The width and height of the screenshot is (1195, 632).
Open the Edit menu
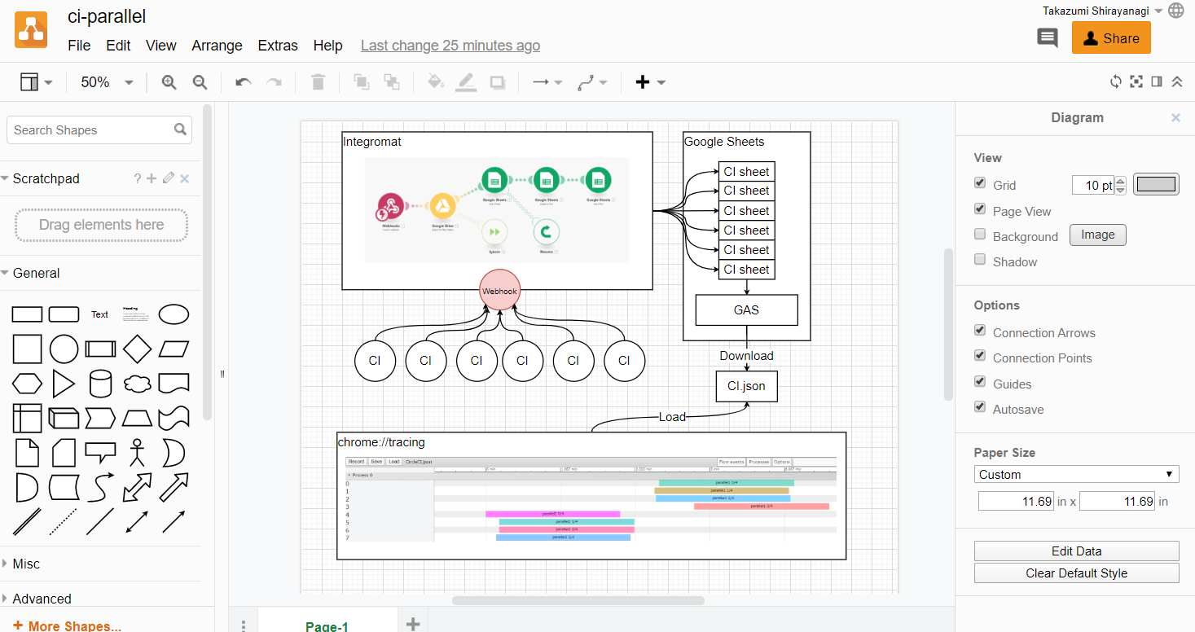pyautogui.click(x=118, y=46)
